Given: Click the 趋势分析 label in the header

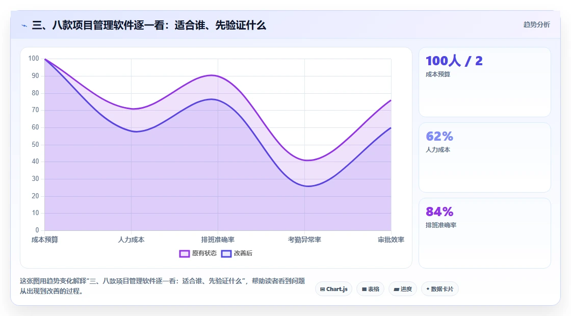Looking at the screenshot, I should coord(536,25).
